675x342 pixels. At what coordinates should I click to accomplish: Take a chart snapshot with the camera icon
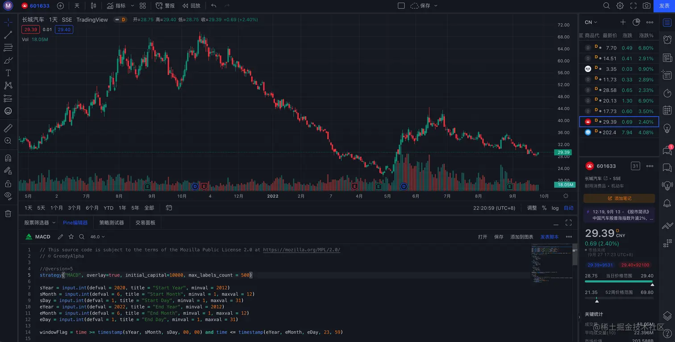(x=646, y=6)
